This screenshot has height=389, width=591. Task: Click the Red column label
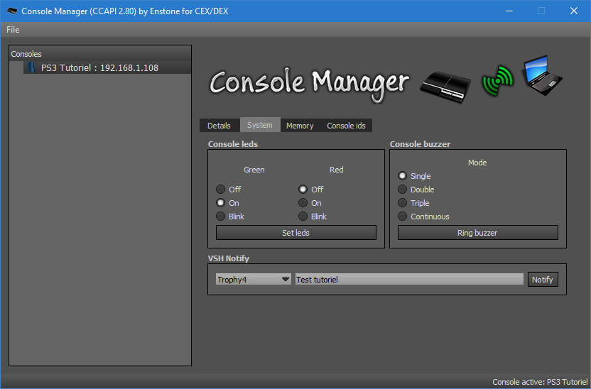[x=336, y=170]
